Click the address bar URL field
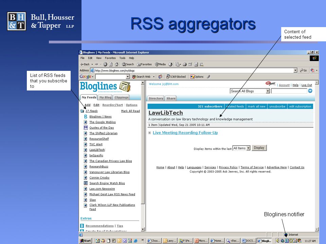Viewport: 326px width, 244px height. pos(194,70)
